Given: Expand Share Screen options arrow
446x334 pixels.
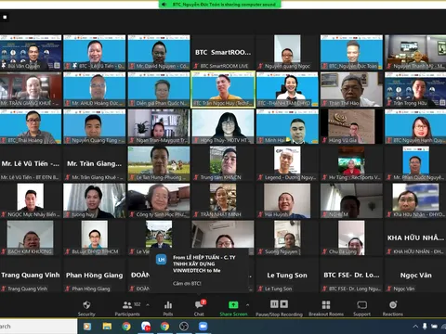Looking at the screenshot, I should (247, 305).
